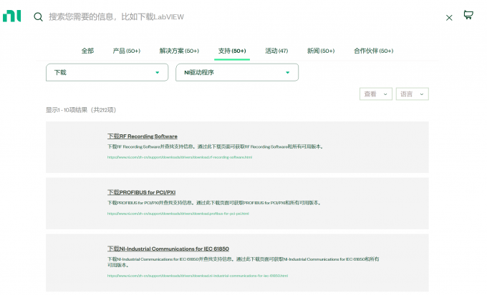
Task: Click the IEC 61850 description text
Action: [x=243, y=262]
